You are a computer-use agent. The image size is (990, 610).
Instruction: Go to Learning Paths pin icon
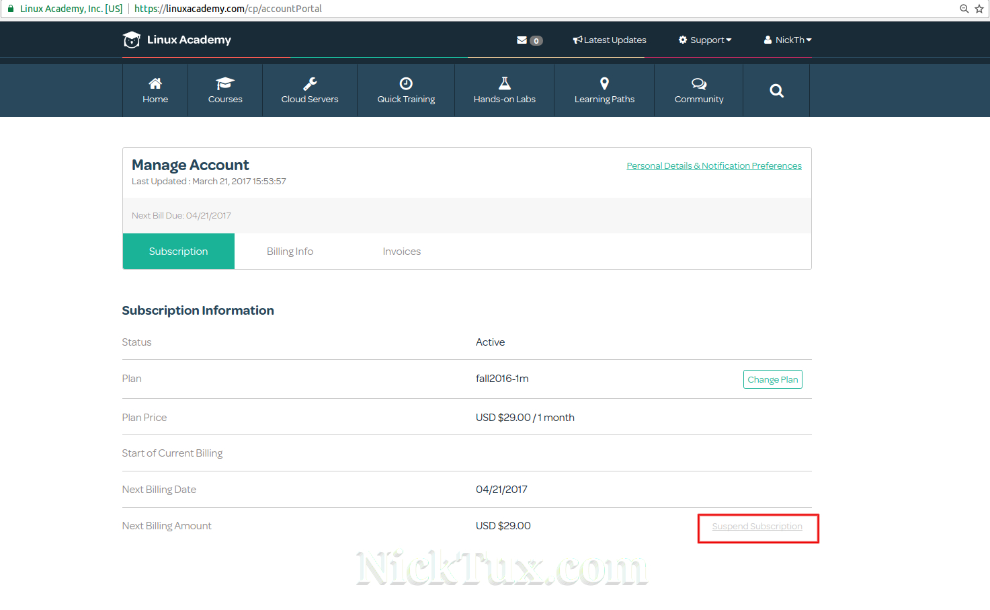coord(604,83)
